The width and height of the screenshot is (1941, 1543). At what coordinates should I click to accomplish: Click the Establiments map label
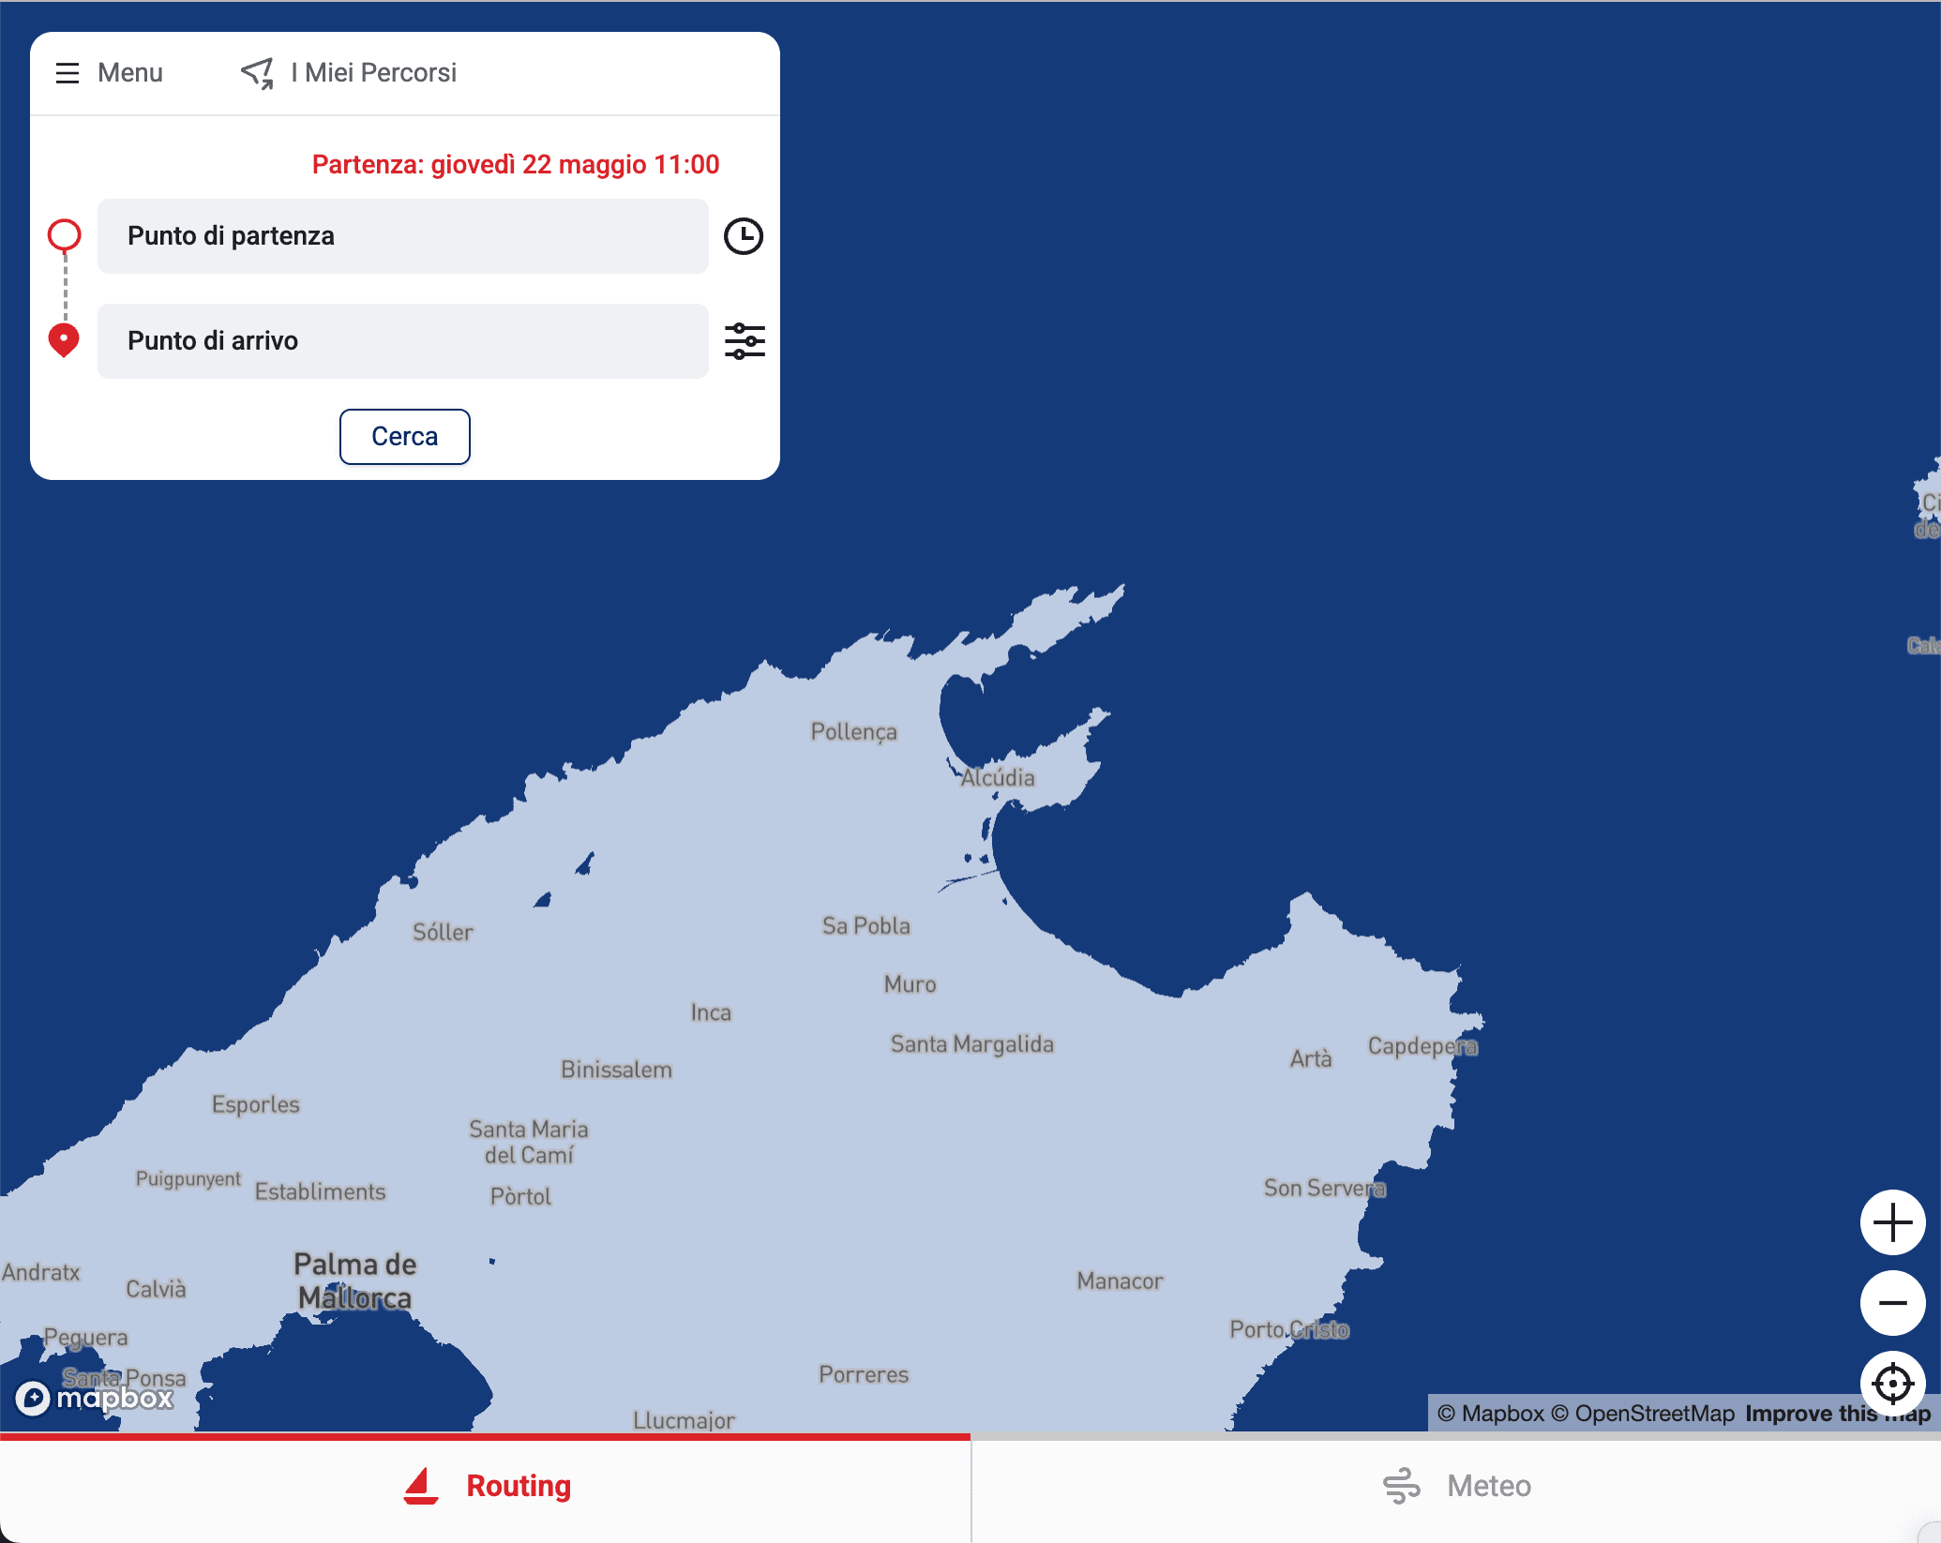point(320,1192)
